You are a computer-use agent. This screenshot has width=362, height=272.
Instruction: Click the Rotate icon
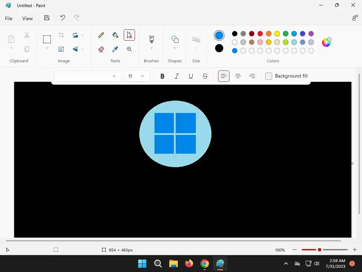[x=75, y=35]
